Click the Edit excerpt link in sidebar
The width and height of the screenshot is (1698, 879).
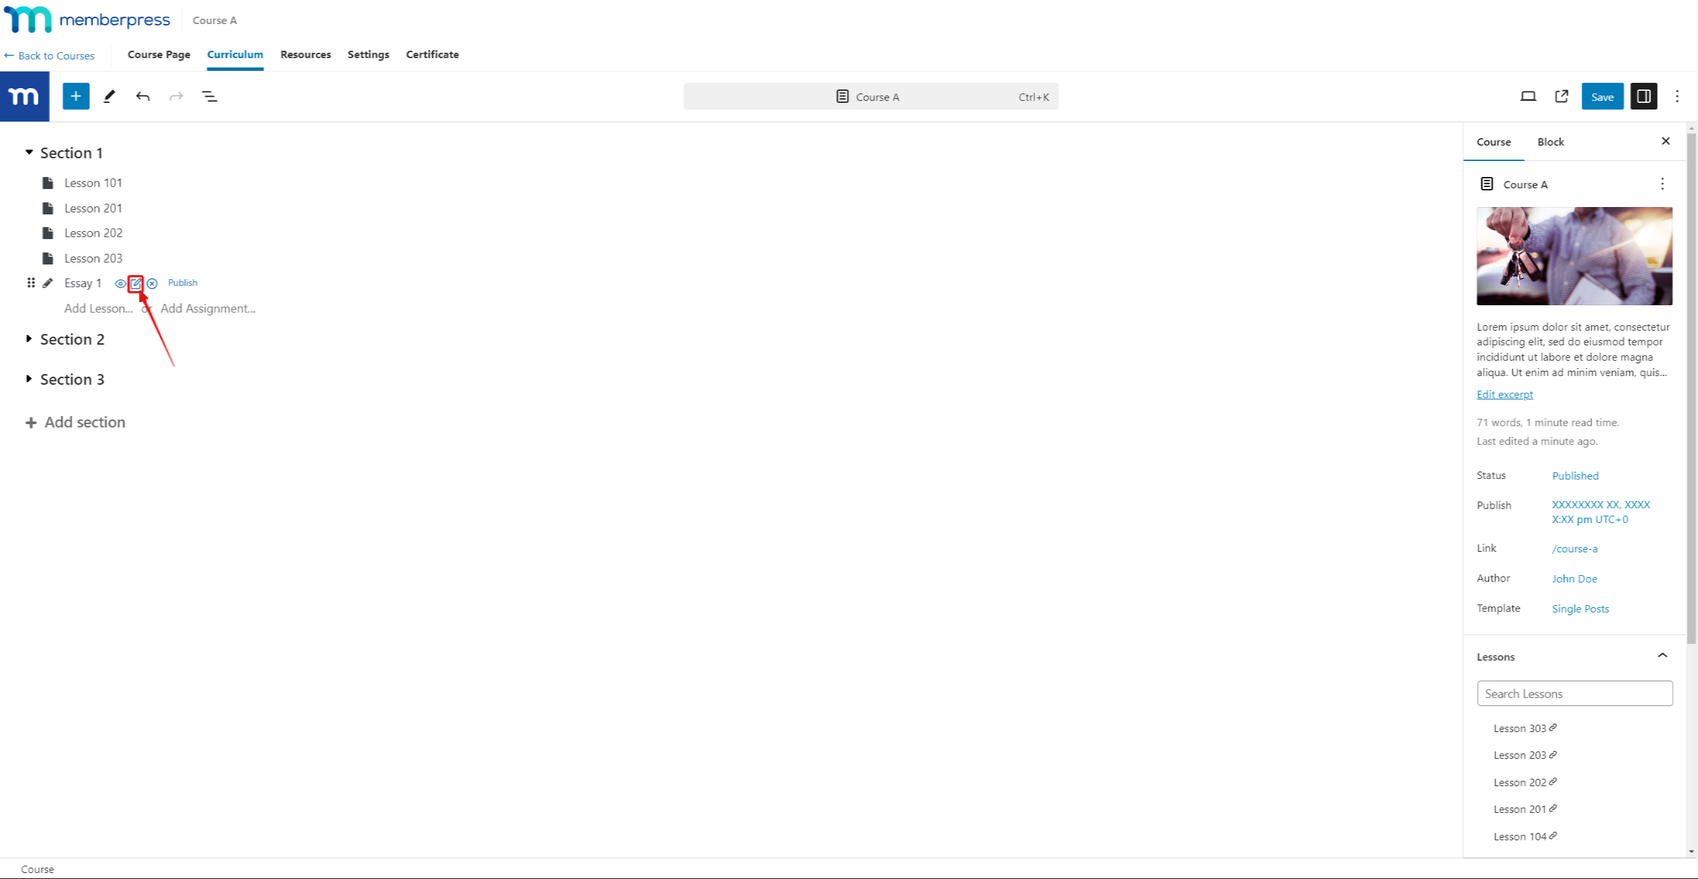coord(1505,393)
